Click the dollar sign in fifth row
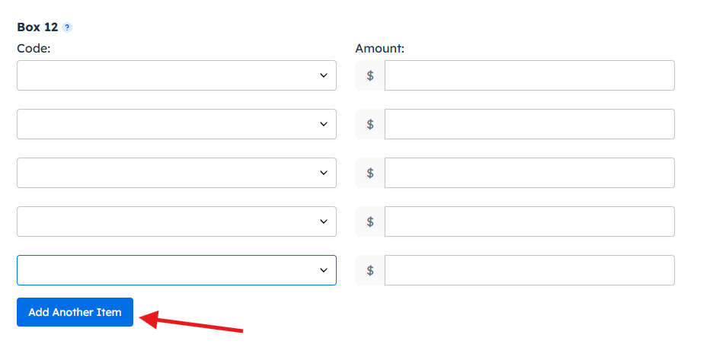The image size is (716, 357). 370,270
